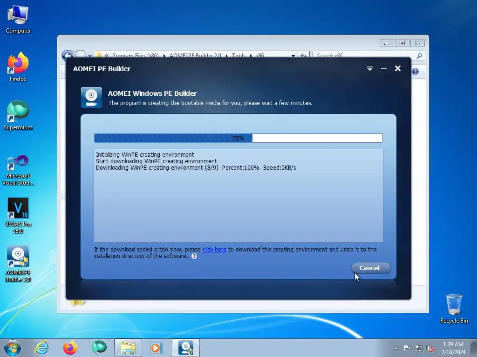Select AOMEI PE Builder 2.0 desktop shortcut
Screen dimensions: 477x357
coord(18,264)
